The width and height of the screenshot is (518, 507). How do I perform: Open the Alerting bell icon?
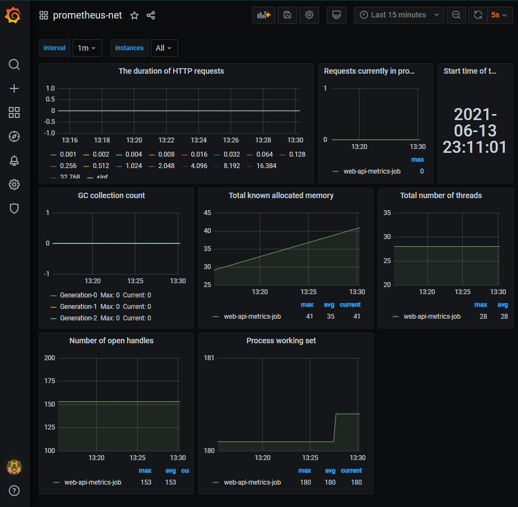(x=14, y=160)
